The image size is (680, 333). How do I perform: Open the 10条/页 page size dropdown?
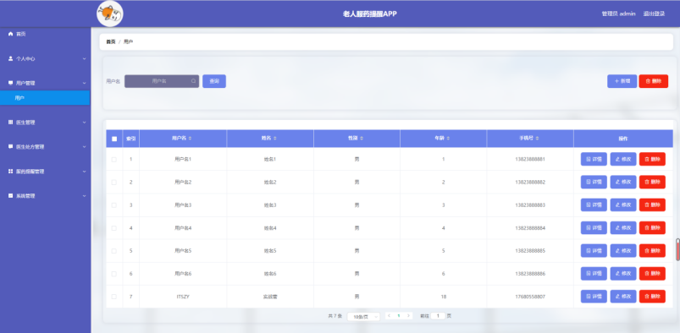pos(363,317)
